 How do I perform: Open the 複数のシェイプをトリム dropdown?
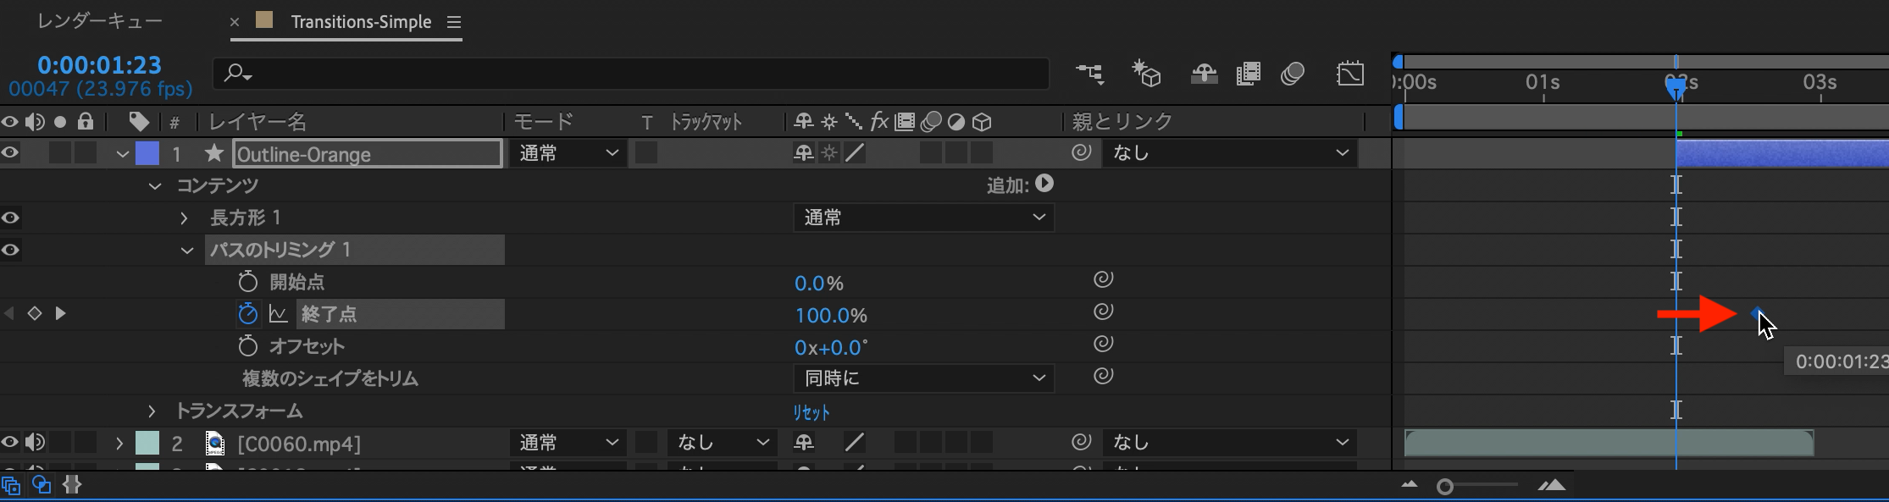click(x=923, y=378)
